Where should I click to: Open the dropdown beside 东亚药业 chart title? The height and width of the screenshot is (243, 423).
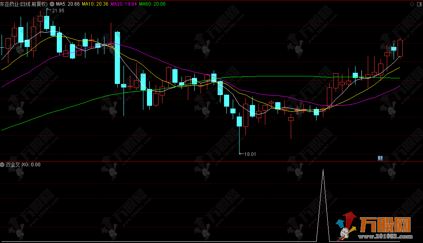52,4
